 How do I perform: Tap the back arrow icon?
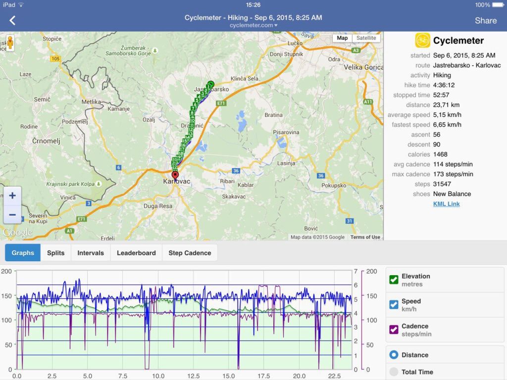point(12,20)
